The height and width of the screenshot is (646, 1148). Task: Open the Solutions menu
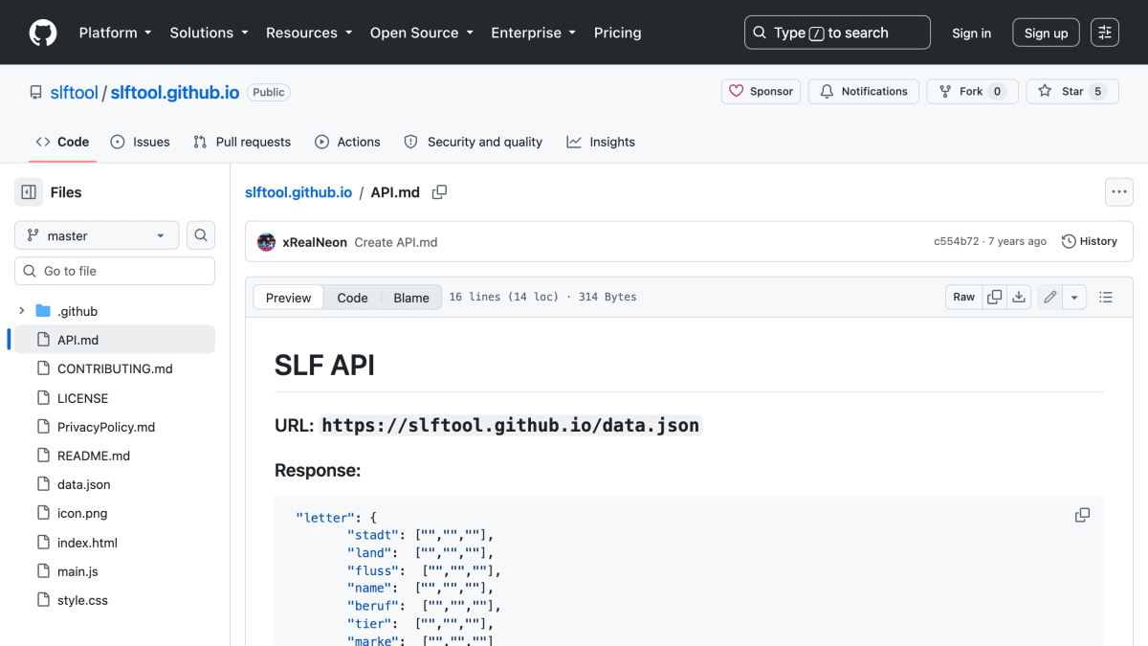pos(209,33)
